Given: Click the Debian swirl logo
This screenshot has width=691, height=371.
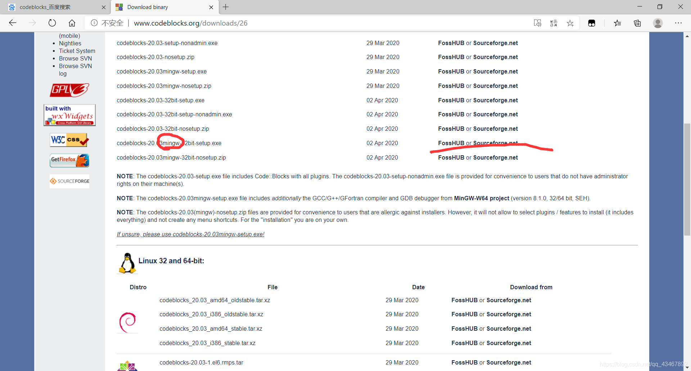Looking at the screenshot, I should click(x=127, y=322).
